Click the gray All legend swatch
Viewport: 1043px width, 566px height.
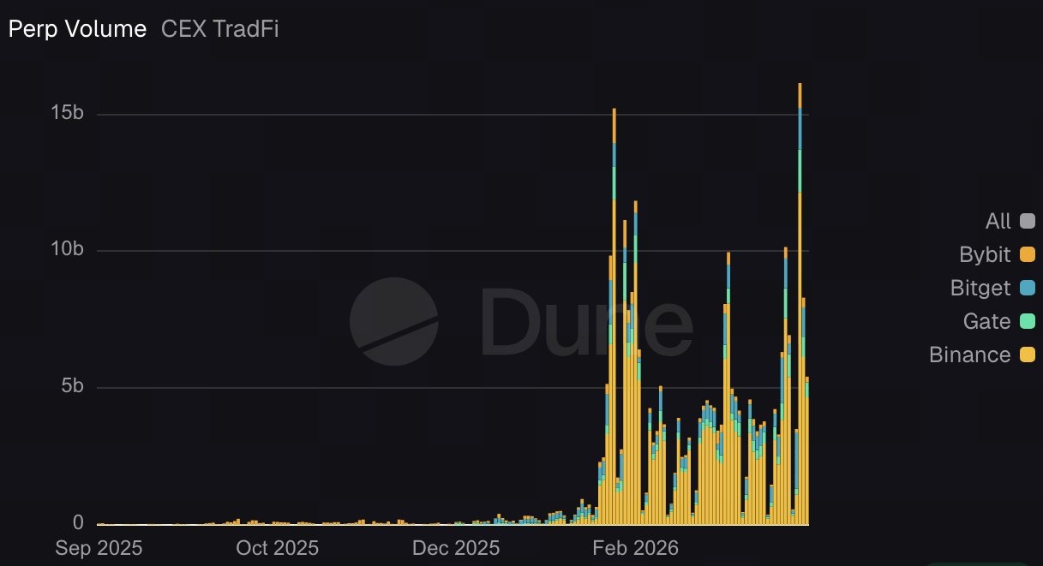1027,222
